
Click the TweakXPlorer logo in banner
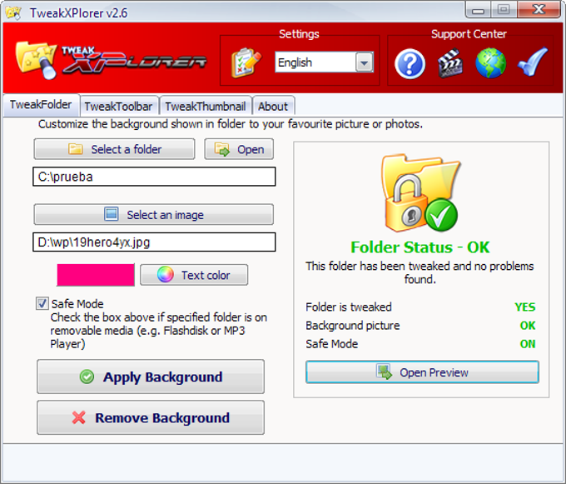tap(111, 60)
